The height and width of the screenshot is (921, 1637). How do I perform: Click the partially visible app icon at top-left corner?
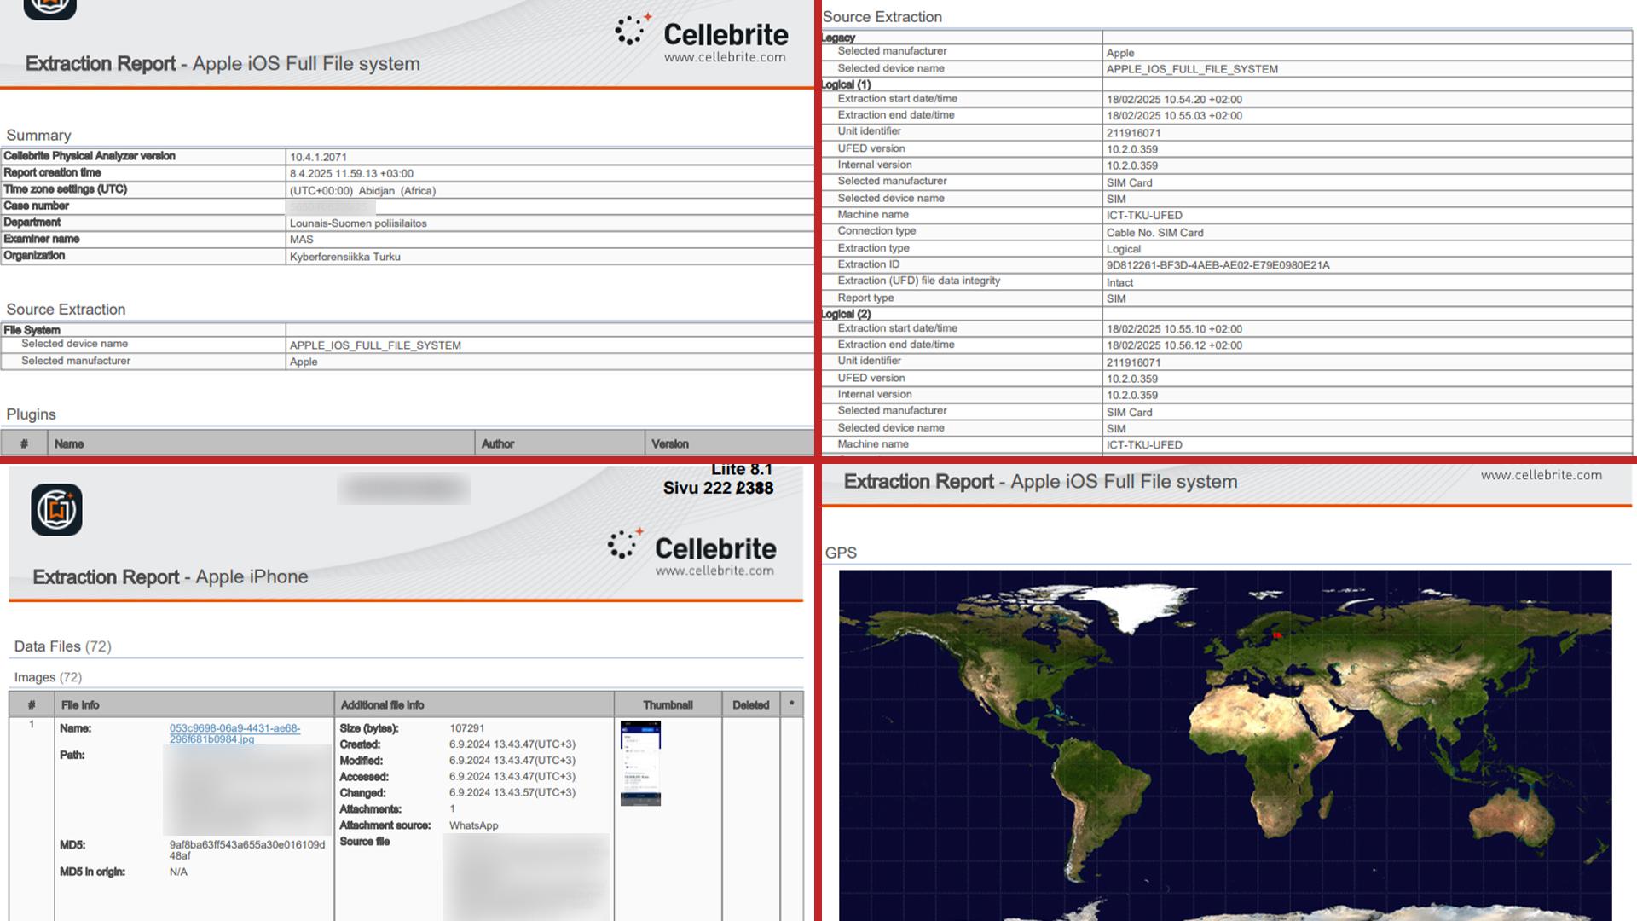click(x=49, y=8)
